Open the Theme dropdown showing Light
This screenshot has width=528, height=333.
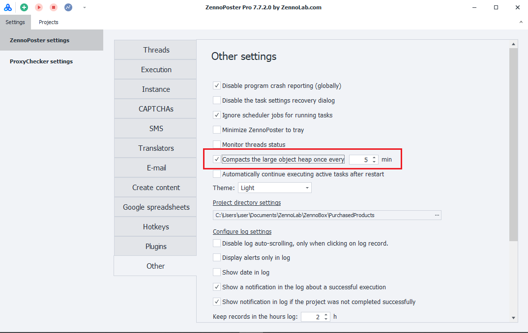pos(274,188)
